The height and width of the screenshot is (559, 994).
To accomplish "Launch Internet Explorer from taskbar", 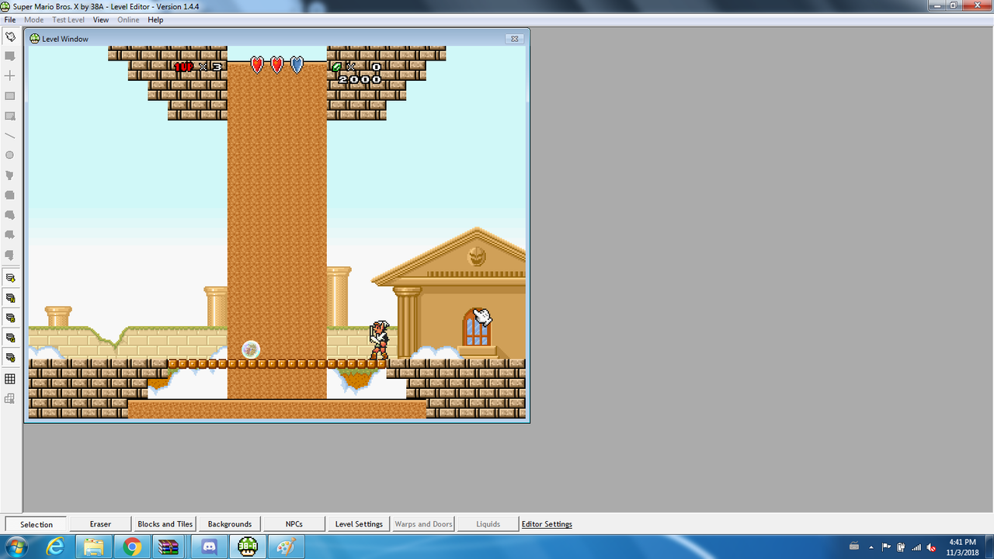I will [x=55, y=547].
